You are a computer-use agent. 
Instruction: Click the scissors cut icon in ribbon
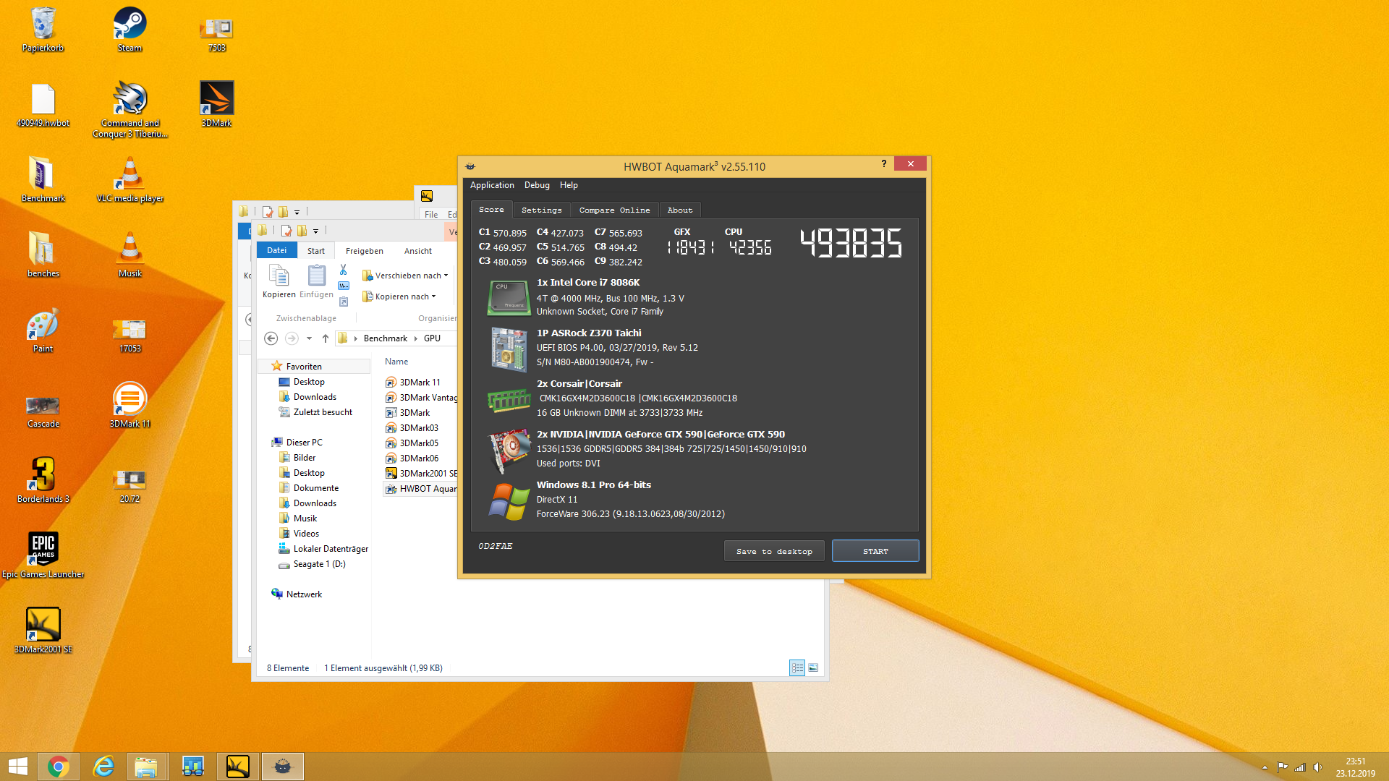pos(343,270)
